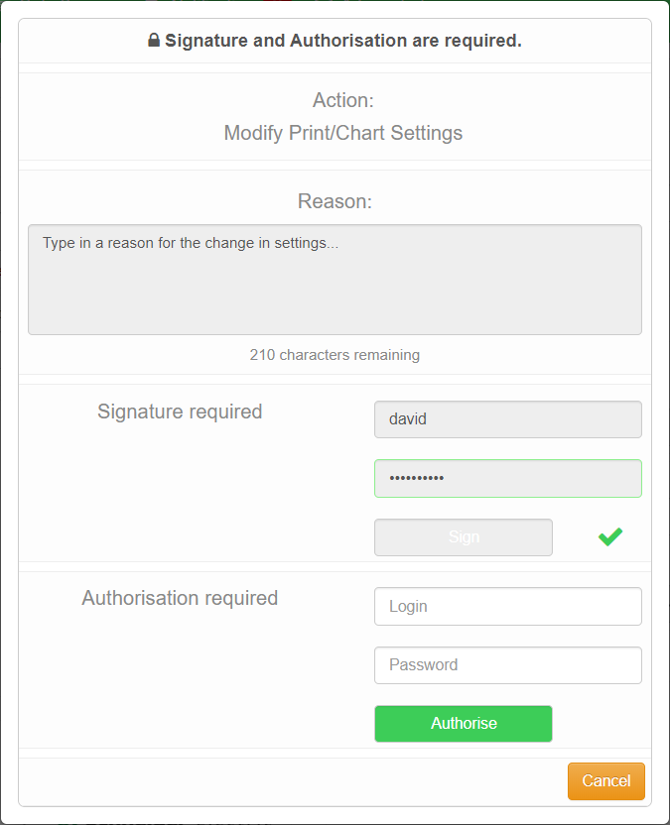670x825 pixels.
Task: Click the 'Signature and Authorisation are required' title
Action: [343, 41]
